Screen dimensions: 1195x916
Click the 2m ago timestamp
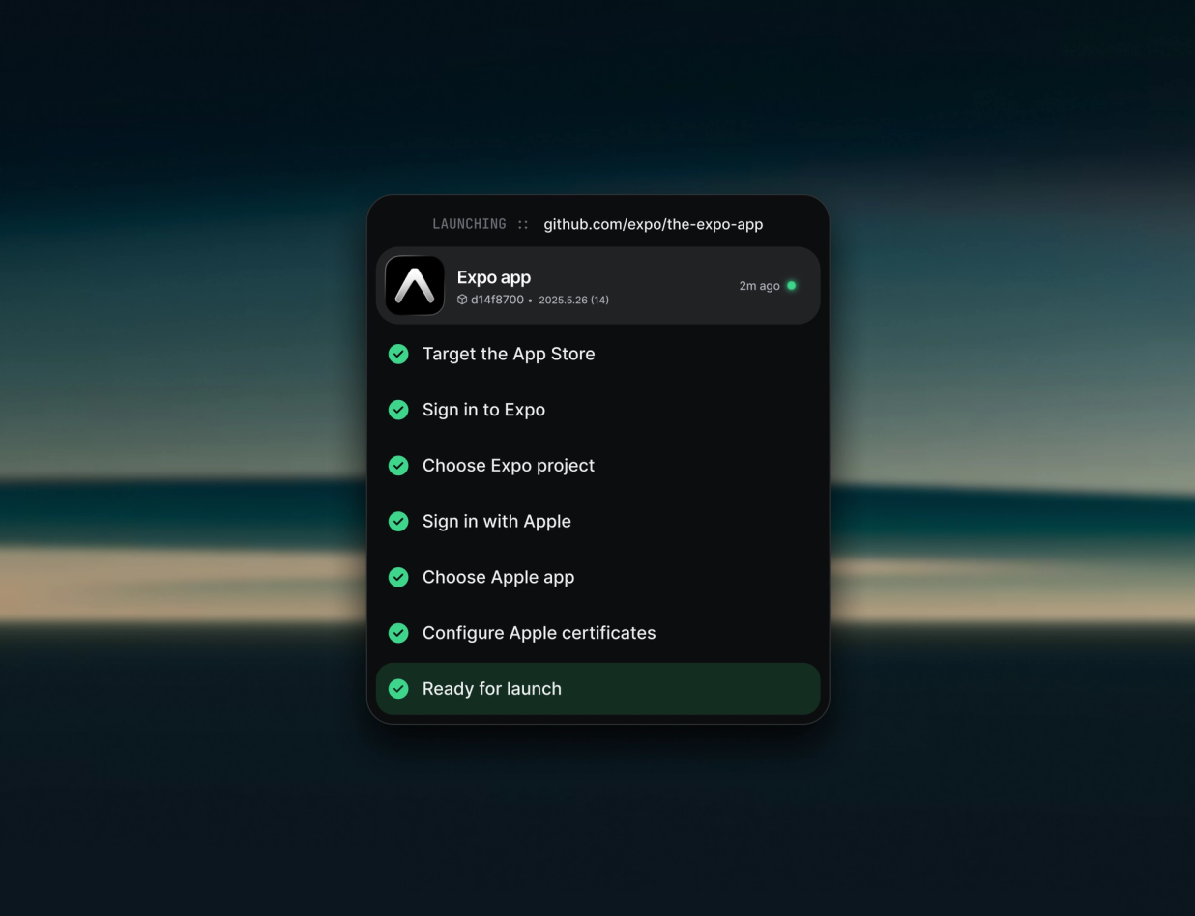760,286
